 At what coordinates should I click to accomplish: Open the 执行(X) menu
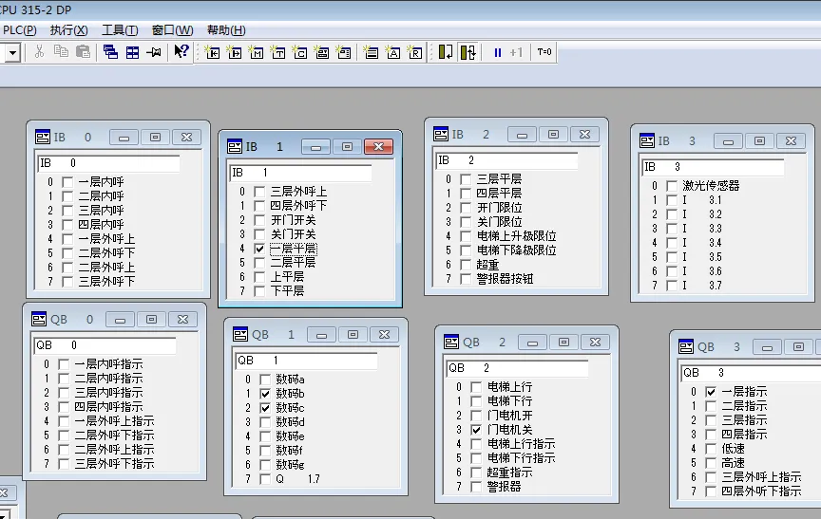(x=68, y=30)
